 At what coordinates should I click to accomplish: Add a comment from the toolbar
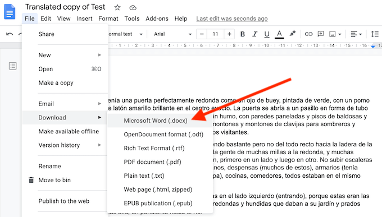click(x=321, y=34)
